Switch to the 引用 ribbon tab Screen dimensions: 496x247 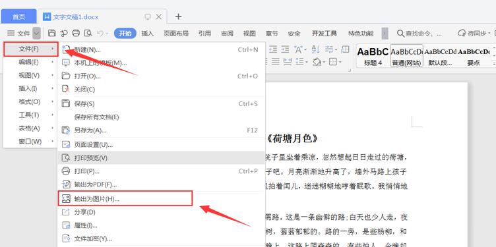[204, 34]
